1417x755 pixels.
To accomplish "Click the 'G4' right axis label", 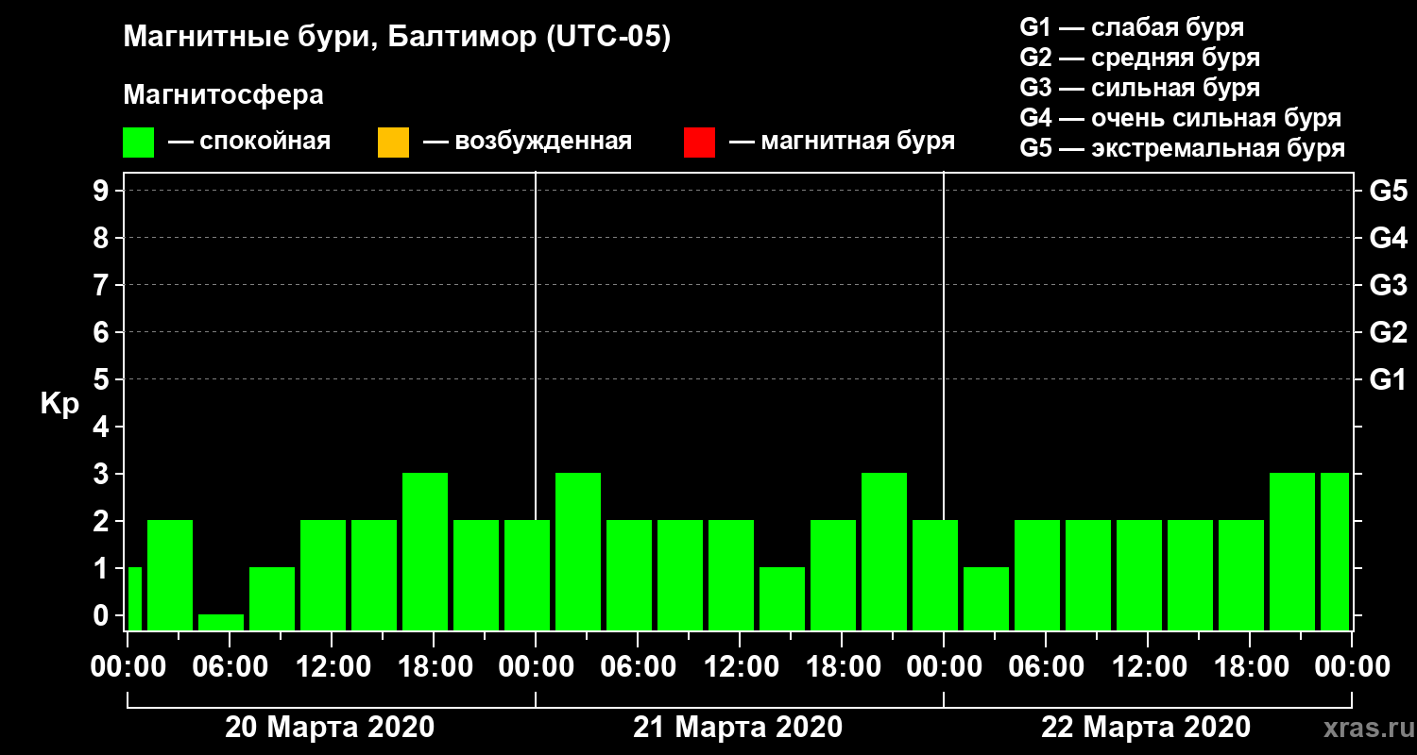I will point(1388,238).
